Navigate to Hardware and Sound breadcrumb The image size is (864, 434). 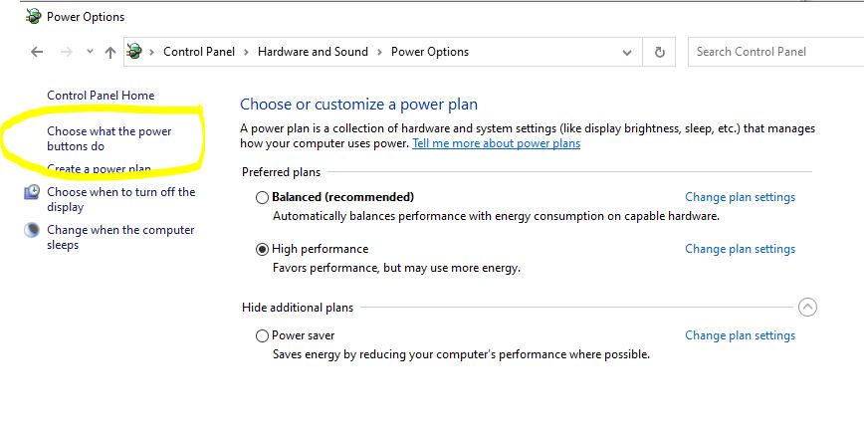[313, 52]
